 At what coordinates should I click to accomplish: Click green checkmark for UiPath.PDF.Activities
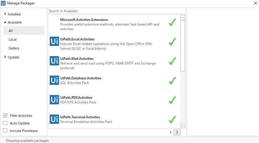172,100
